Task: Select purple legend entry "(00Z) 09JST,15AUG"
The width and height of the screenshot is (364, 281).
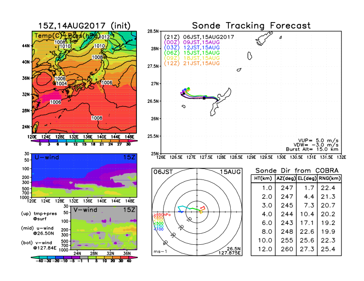Action: 192,42
